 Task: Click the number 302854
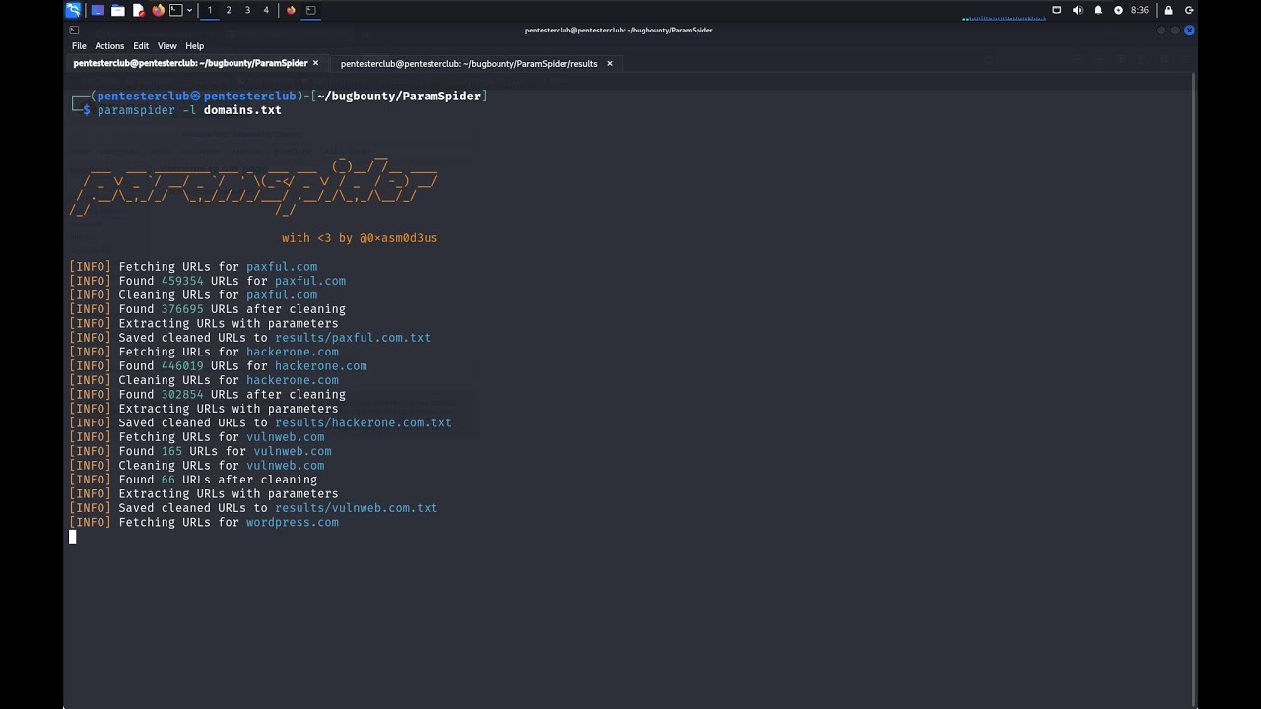click(182, 395)
